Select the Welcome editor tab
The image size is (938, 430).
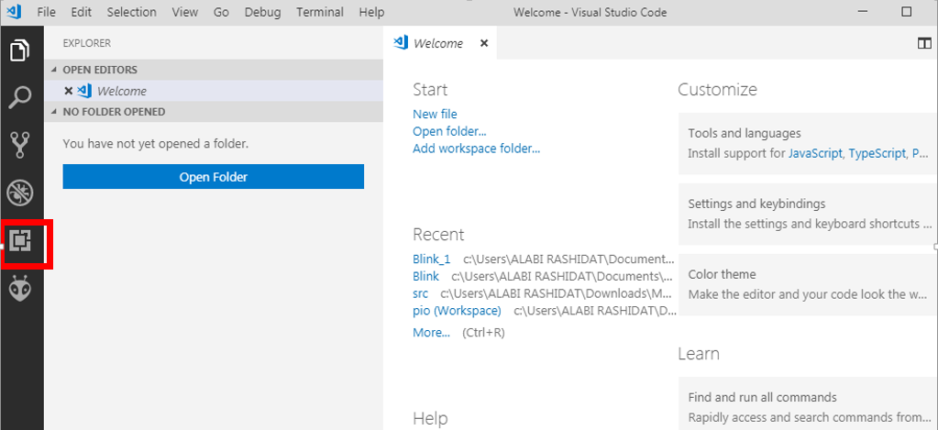coord(440,43)
